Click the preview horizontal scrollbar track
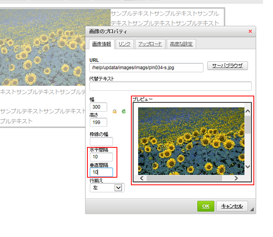 pyautogui.click(x=227, y=178)
